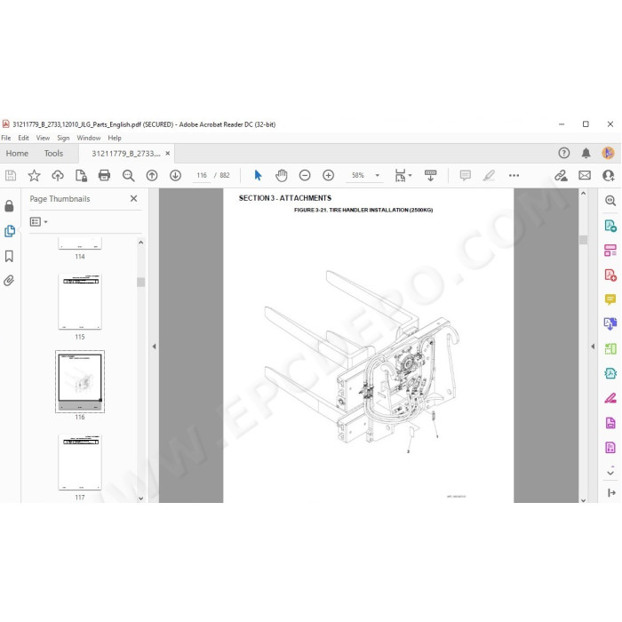Go to next page arrow

click(175, 175)
